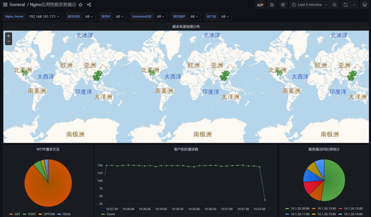Image resolution: width=371 pixels, height=217 pixels.
Task: Open the Nginx_Server 192.168.101.171 dropdown
Action: [x=44, y=16]
